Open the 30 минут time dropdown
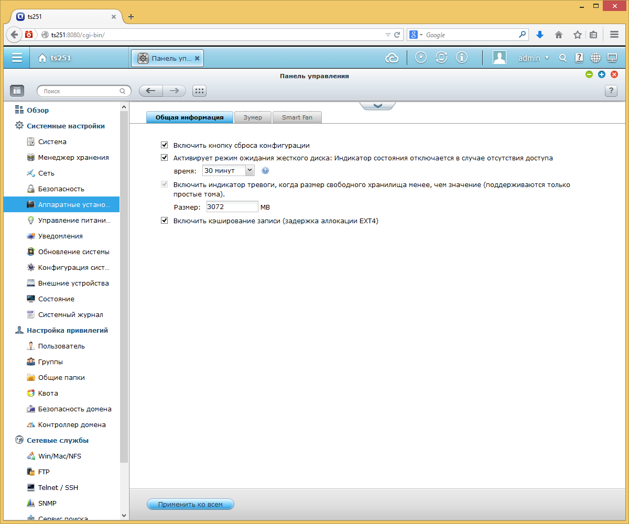 (x=228, y=170)
